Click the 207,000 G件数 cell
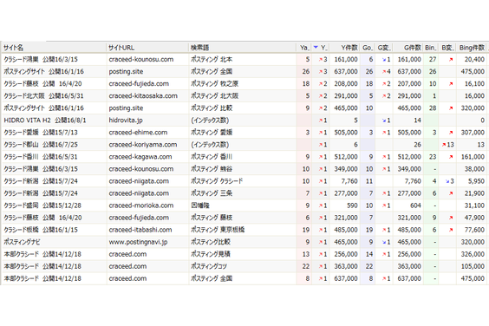This screenshot has height=326, width=489. coord(409,83)
